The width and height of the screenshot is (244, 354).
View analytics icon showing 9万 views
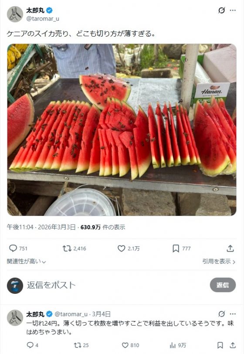tap(173, 345)
